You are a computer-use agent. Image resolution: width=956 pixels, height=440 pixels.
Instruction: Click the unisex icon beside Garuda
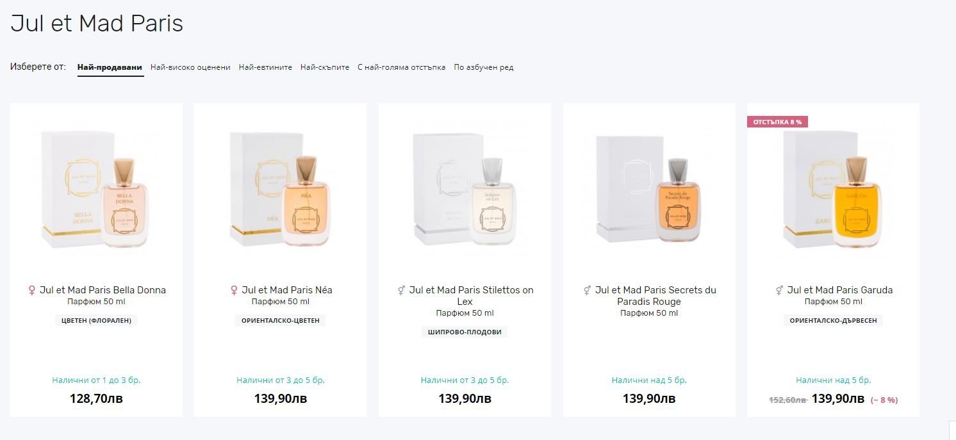pos(780,291)
